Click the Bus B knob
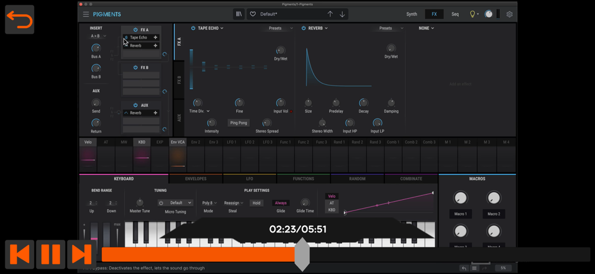Screen dimensions: 595x274 (96, 69)
